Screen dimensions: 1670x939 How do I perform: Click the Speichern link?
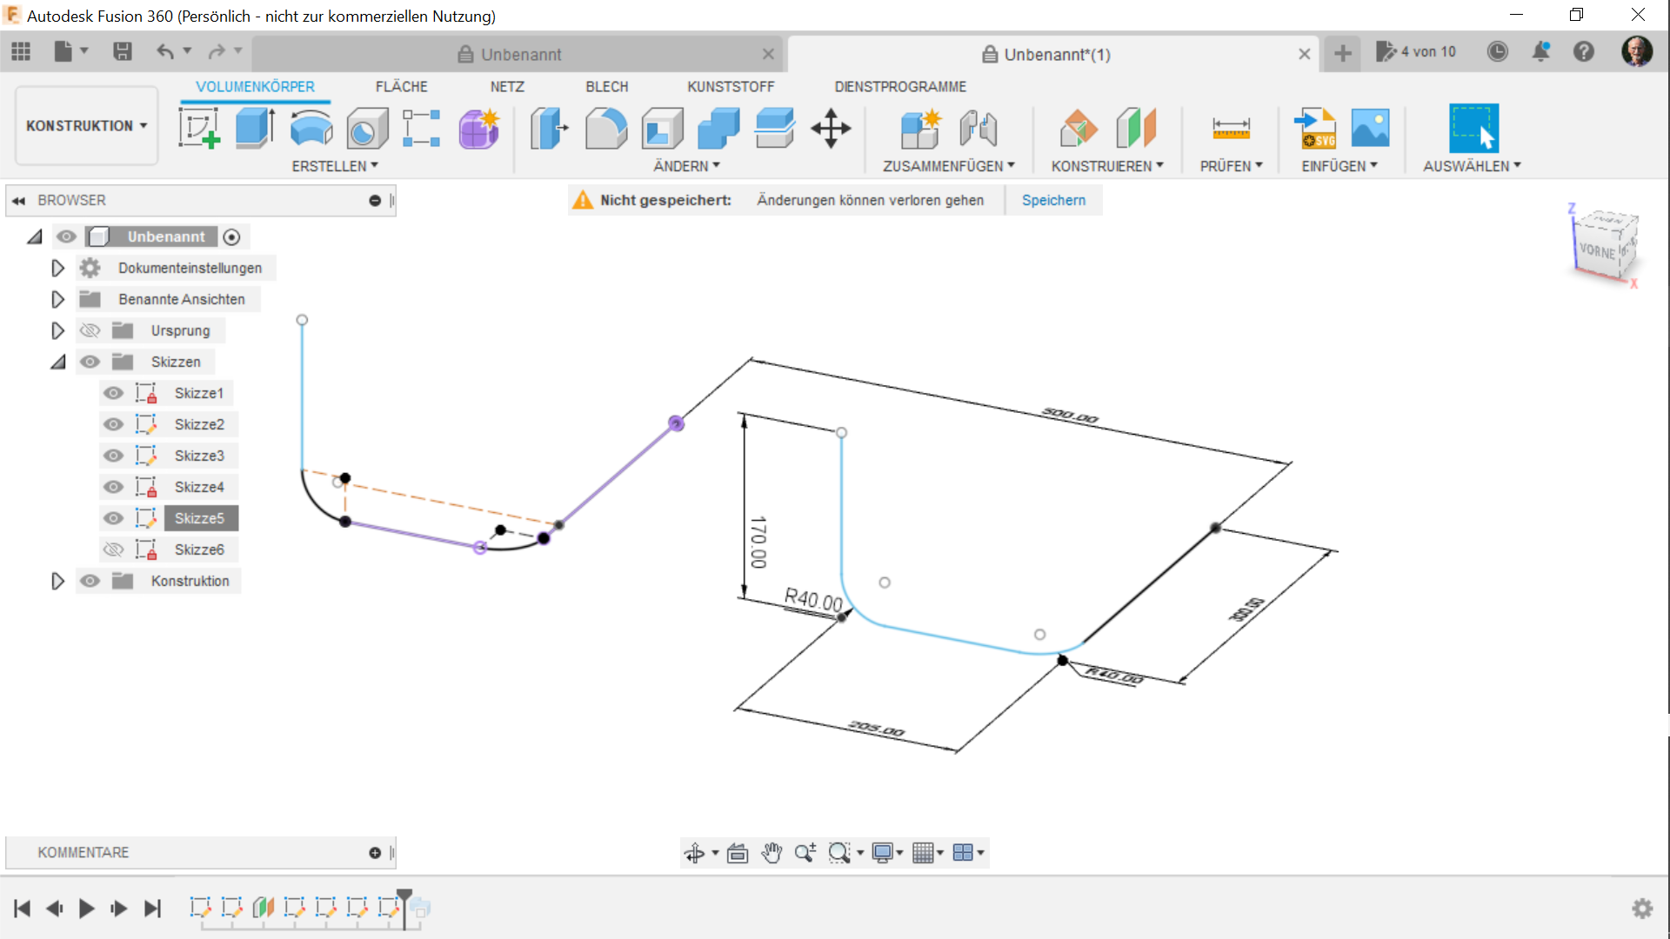pyautogui.click(x=1053, y=200)
